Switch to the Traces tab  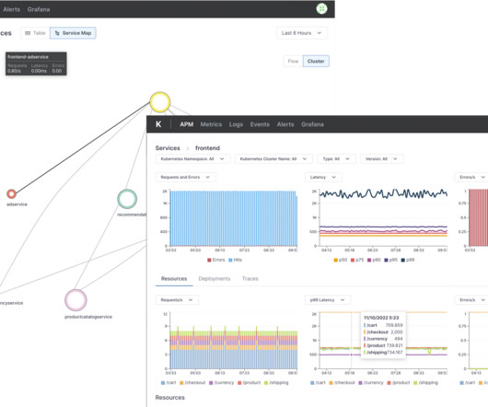(250, 279)
